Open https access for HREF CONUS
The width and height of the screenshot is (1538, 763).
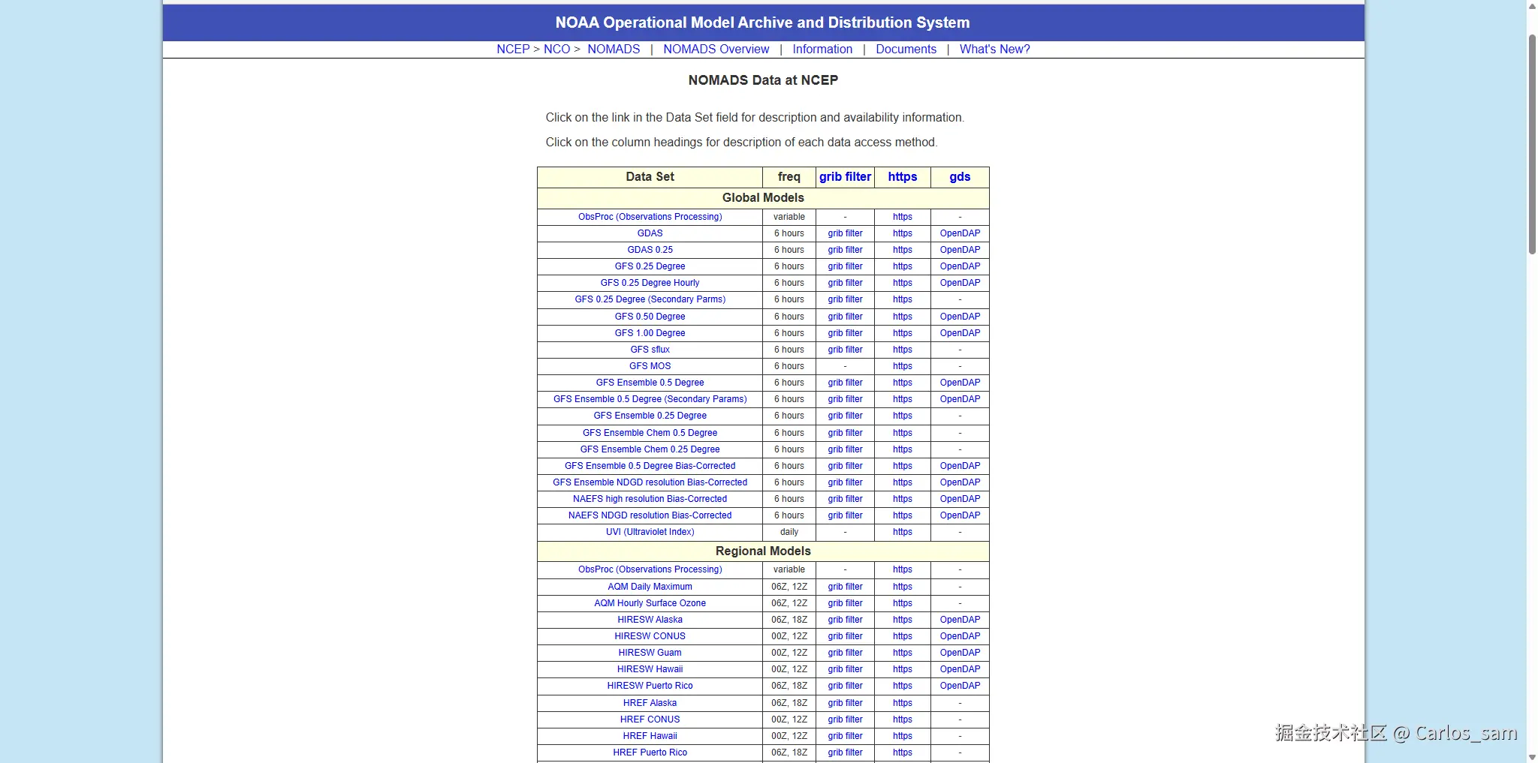[x=903, y=719]
